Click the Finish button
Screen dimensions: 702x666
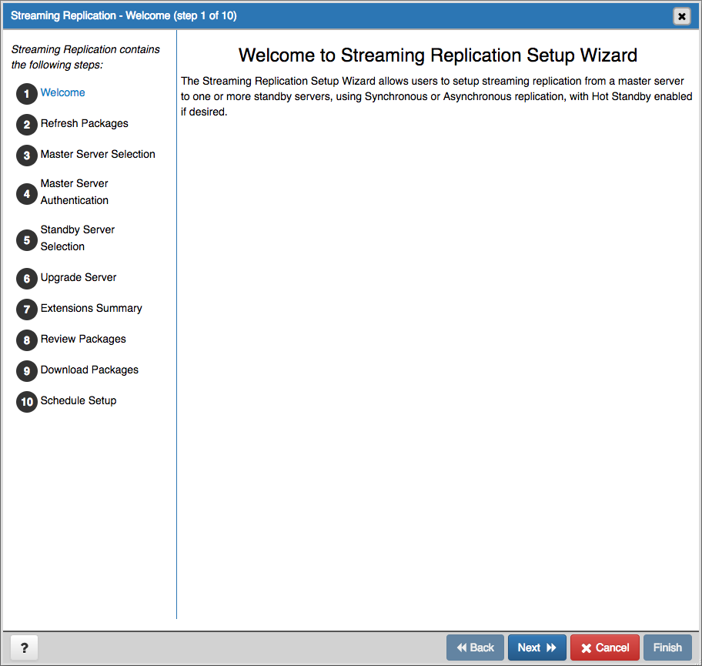[667, 648]
